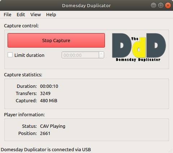Screen dimensions: 173x153
Task: Click the CAV Playing status text
Action: [53, 126]
